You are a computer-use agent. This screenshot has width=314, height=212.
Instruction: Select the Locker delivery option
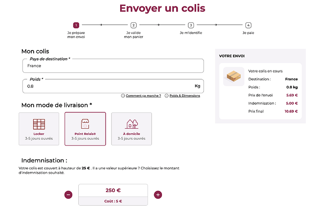39,129
